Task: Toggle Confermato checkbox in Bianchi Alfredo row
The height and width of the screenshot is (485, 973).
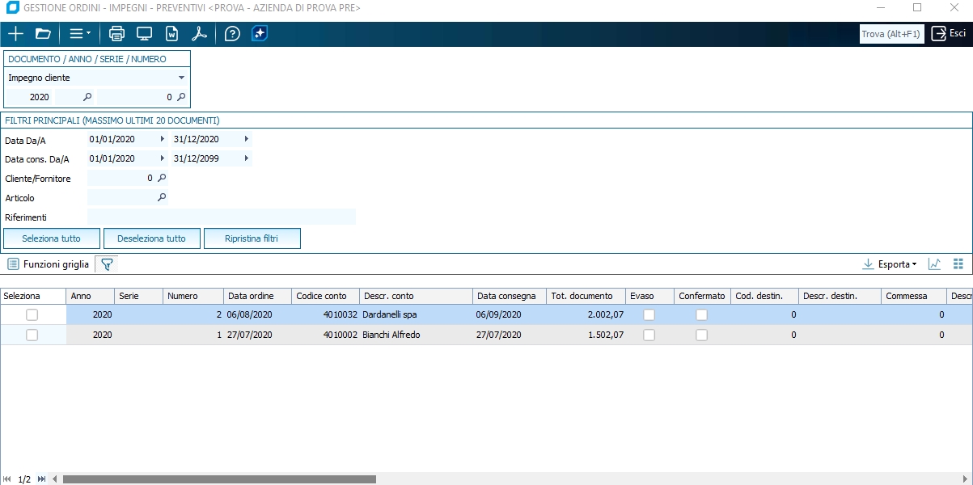Action: coord(702,335)
